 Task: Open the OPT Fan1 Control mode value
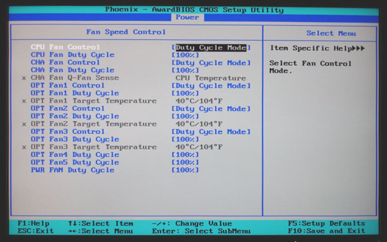point(211,86)
